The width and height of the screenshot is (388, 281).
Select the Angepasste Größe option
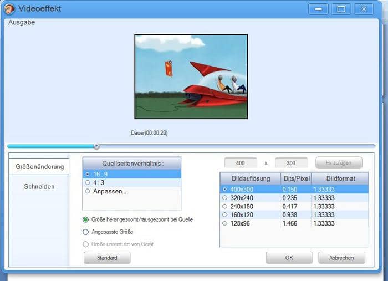tap(85, 232)
